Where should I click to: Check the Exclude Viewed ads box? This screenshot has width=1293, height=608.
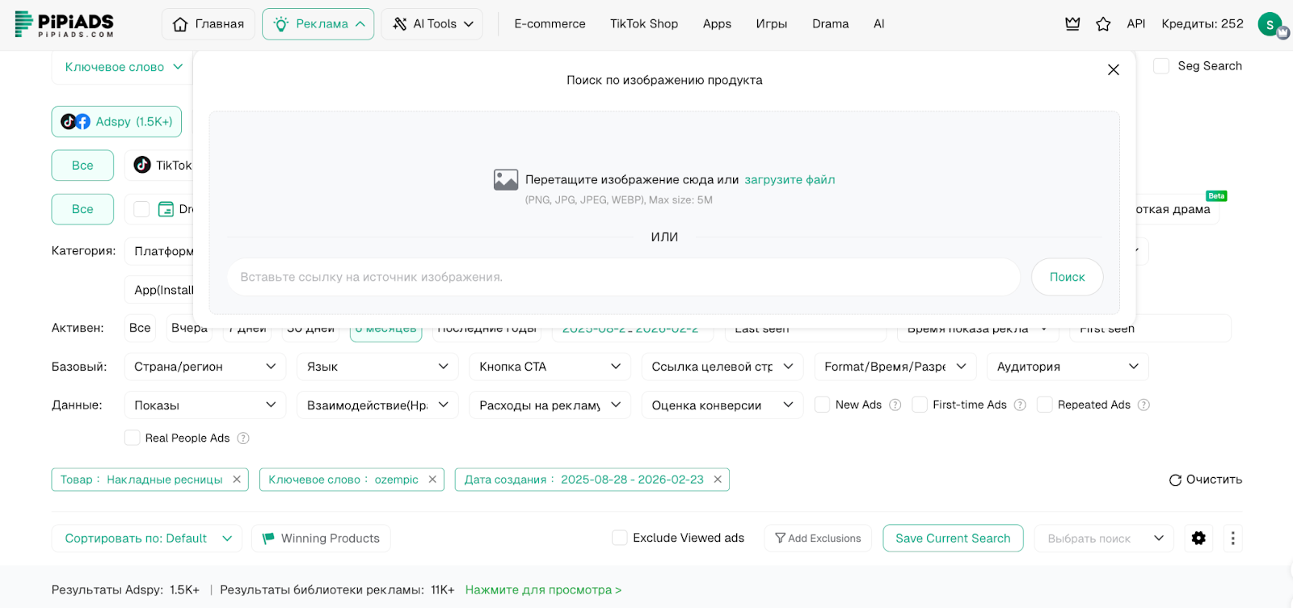(x=620, y=538)
